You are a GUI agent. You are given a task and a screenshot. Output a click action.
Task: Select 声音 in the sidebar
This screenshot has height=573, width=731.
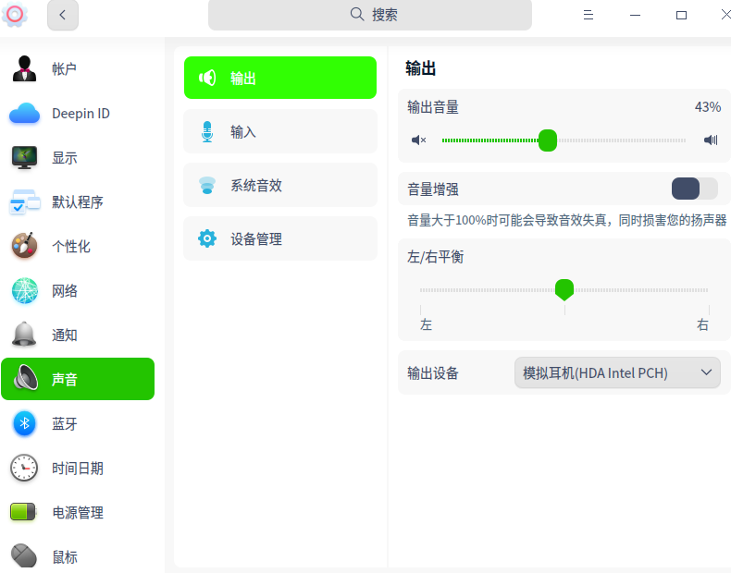[78, 379]
